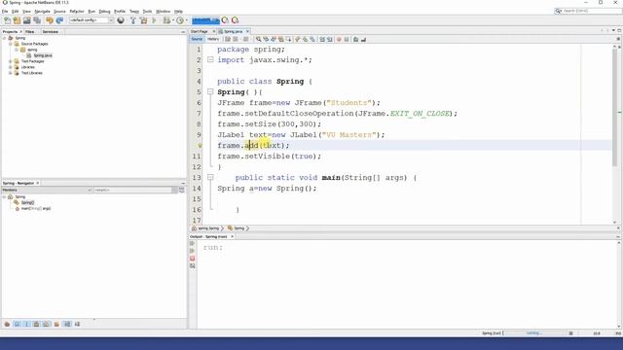
Task: Click the Shift Line Right editor icon
Action: (329, 39)
